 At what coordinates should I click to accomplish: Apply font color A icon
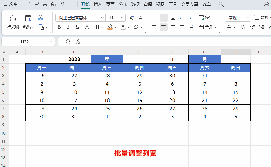[123, 27]
